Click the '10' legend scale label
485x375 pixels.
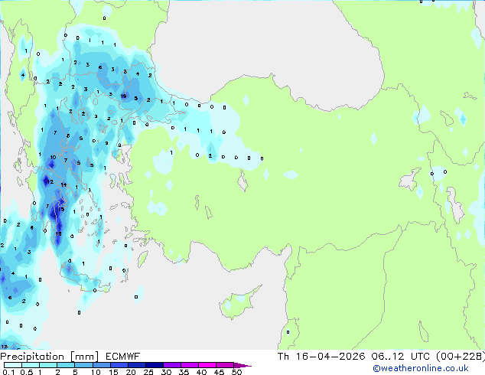[96, 372]
